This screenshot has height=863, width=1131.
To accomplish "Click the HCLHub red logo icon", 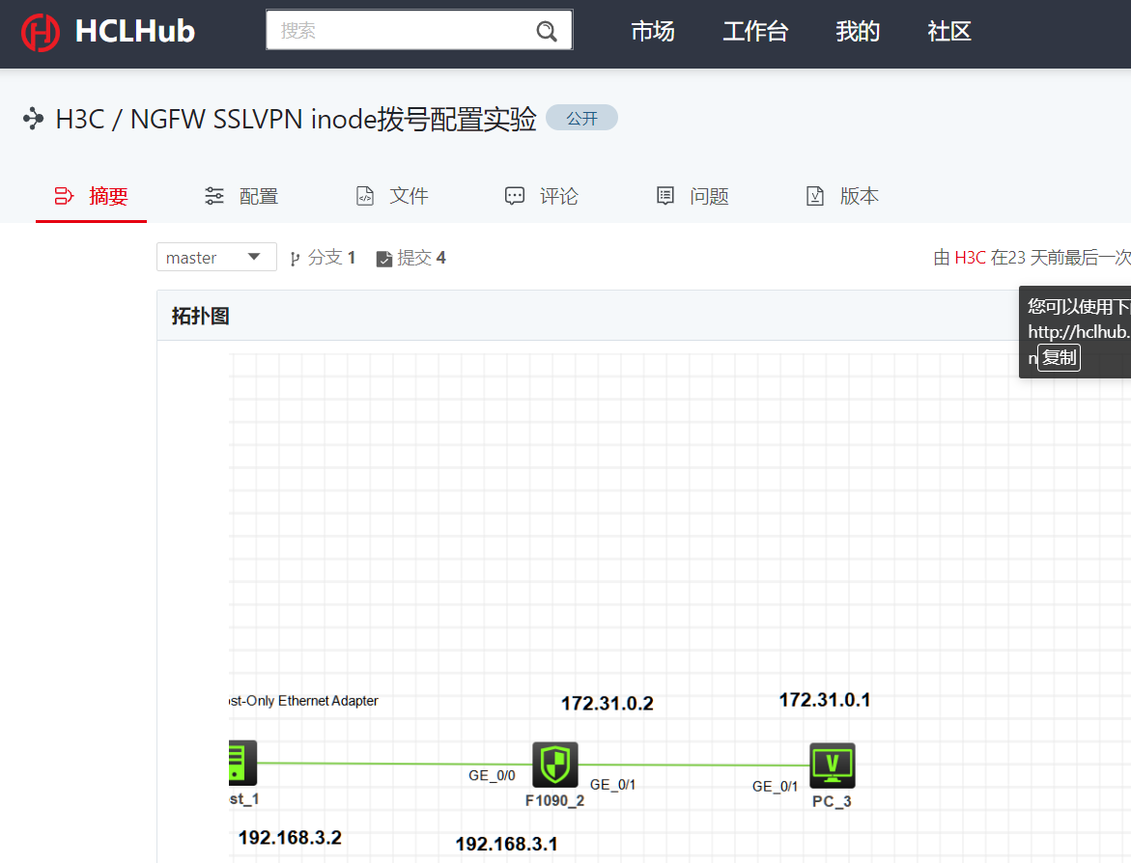I will pyautogui.click(x=41, y=33).
